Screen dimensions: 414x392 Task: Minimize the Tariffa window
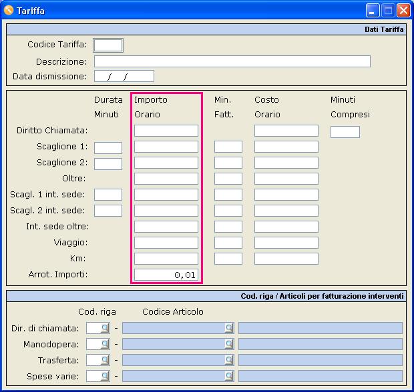[x=373, y=11]
